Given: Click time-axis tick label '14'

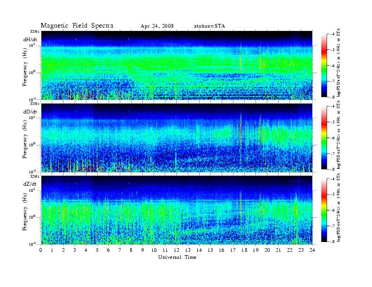Looking at the screenshot, I should (x=199, y=250).
